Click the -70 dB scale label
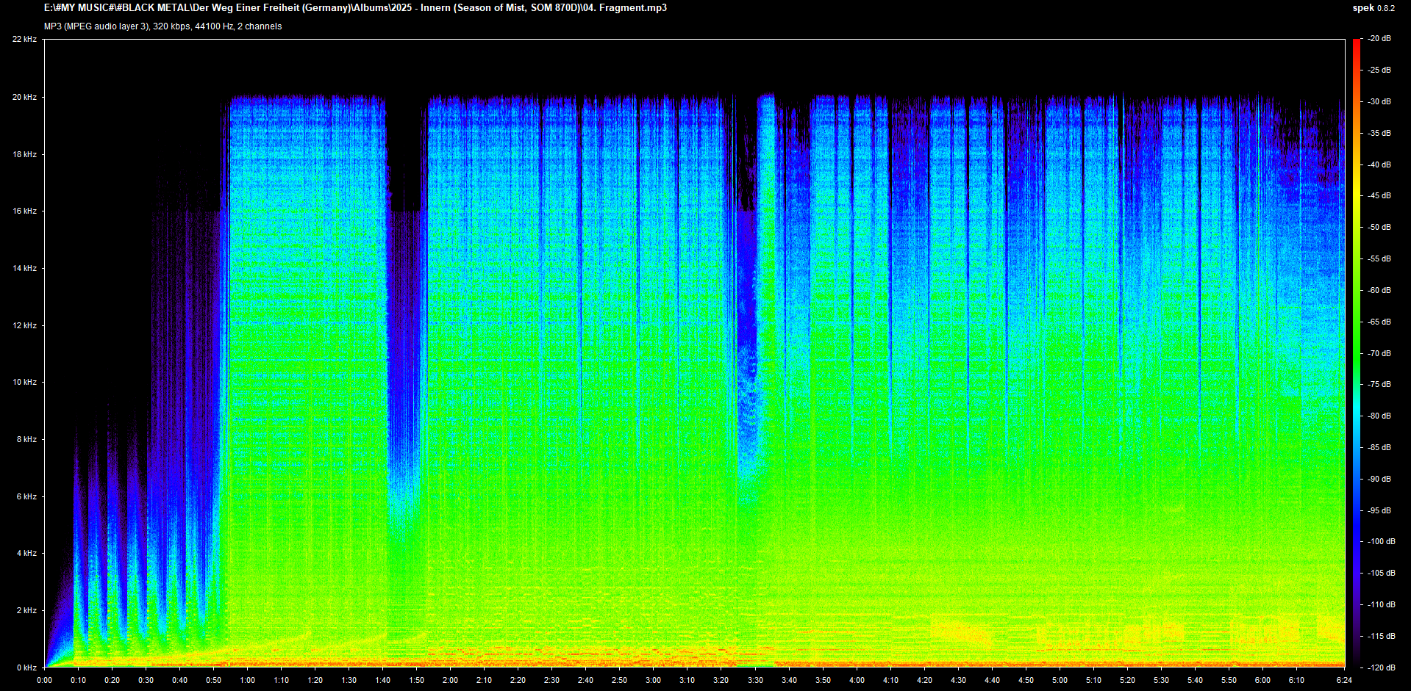1411x691 pixels. (1379, 353)
